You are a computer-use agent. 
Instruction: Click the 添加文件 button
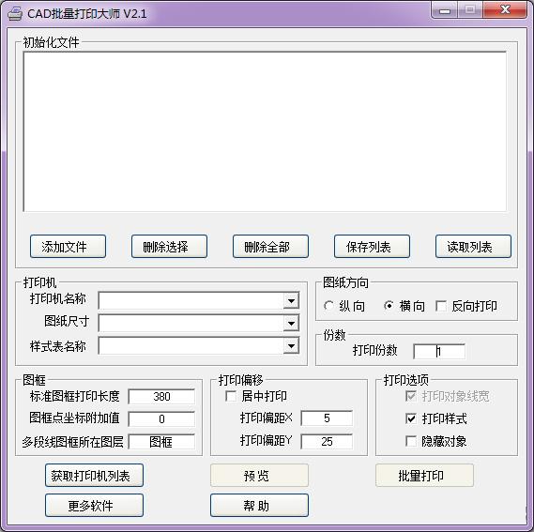[x=68, y=246]
